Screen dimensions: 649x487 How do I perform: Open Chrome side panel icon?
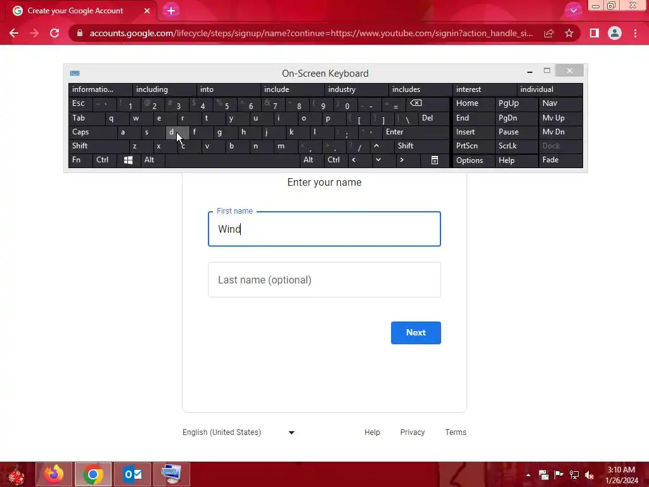(x=594, y=33)
